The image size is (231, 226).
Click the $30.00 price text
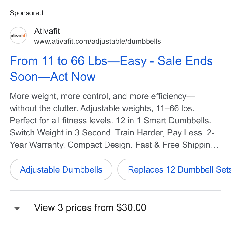(x=131, y=207)
